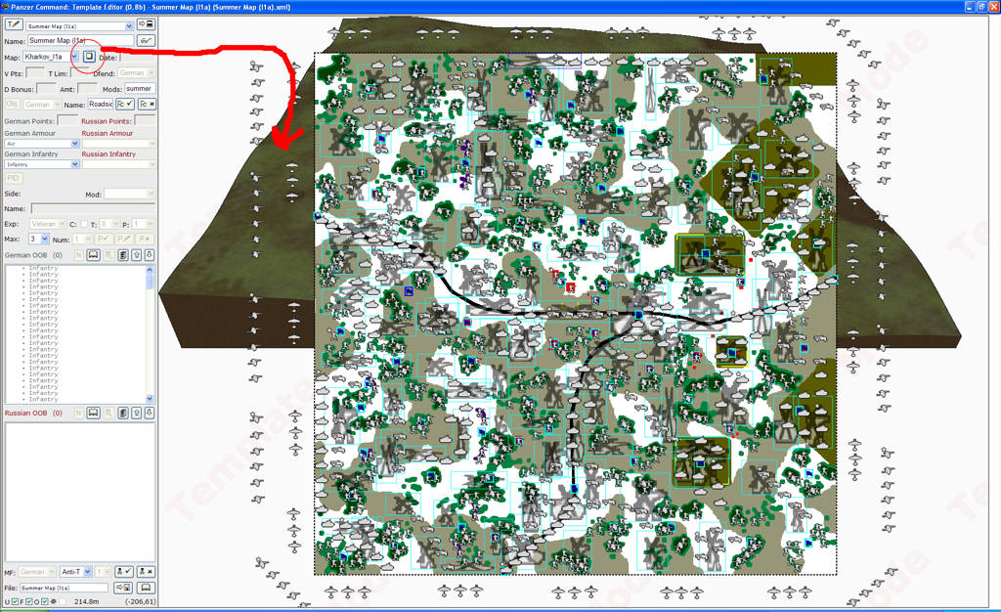Screen dimensions: 1001x612
Task: Click the soldier checkmark button in MF row
Action: tap(124, 572)
